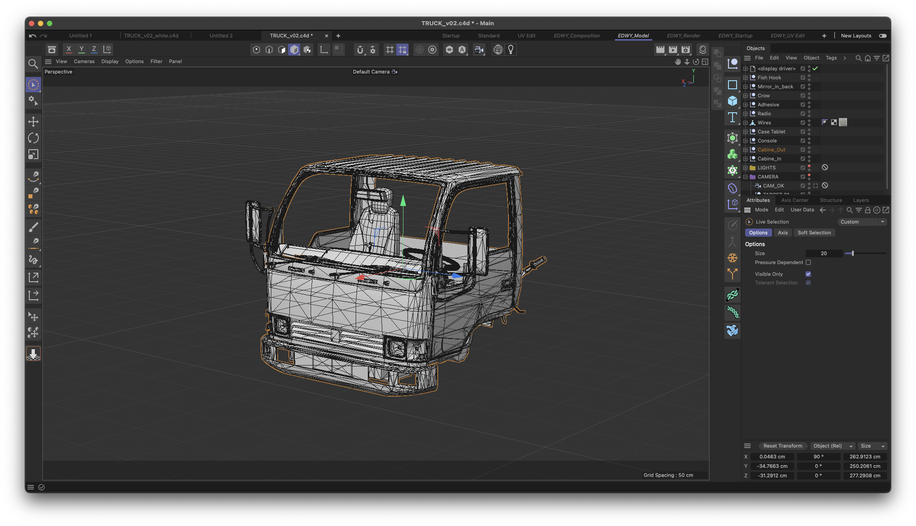
Task: Click the Text spline tool icon
Action: coord(733,118)
